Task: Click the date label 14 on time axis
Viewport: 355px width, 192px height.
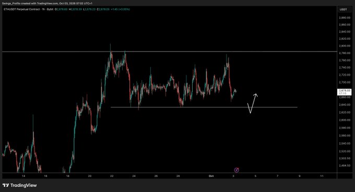Action: click(x=23, y=176)
